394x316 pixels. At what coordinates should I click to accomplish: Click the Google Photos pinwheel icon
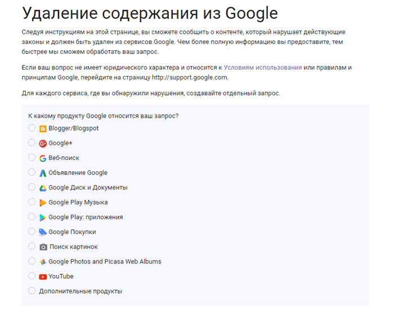point(43,261)
